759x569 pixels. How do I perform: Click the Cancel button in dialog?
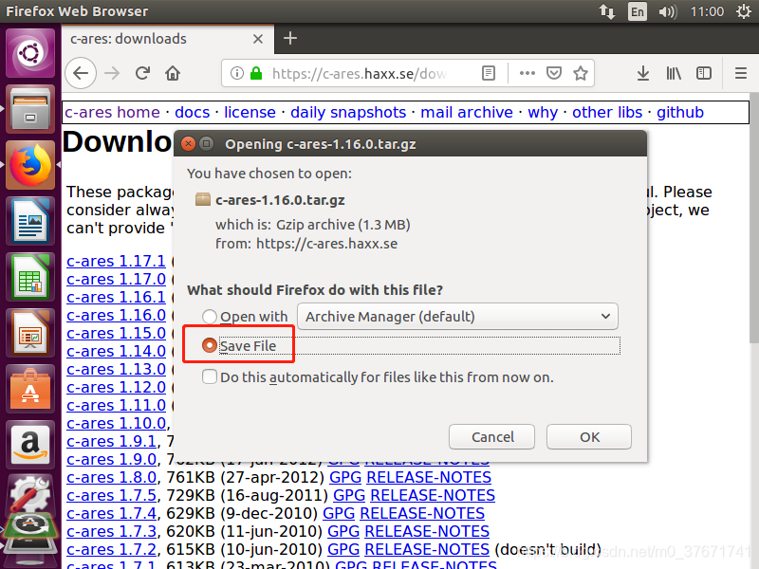[491, 437]
